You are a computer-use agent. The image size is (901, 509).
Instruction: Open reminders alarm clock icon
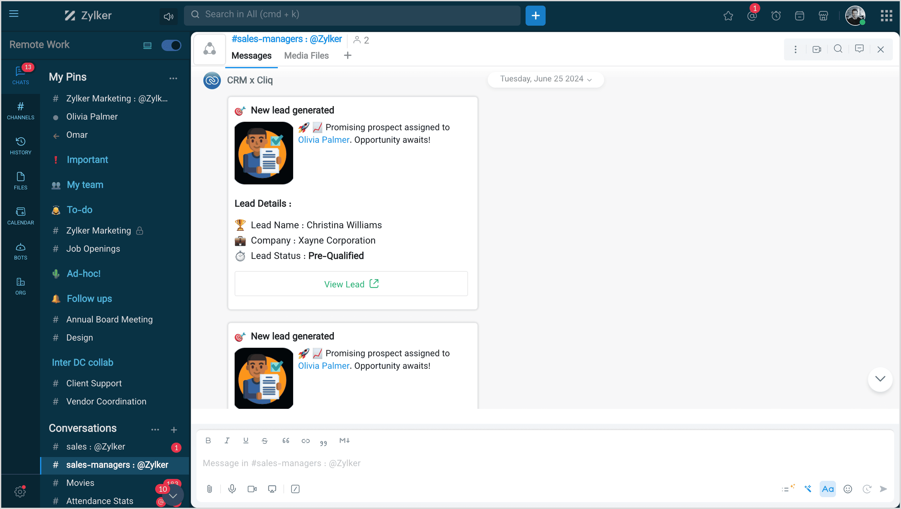click(x=776, y=15)
